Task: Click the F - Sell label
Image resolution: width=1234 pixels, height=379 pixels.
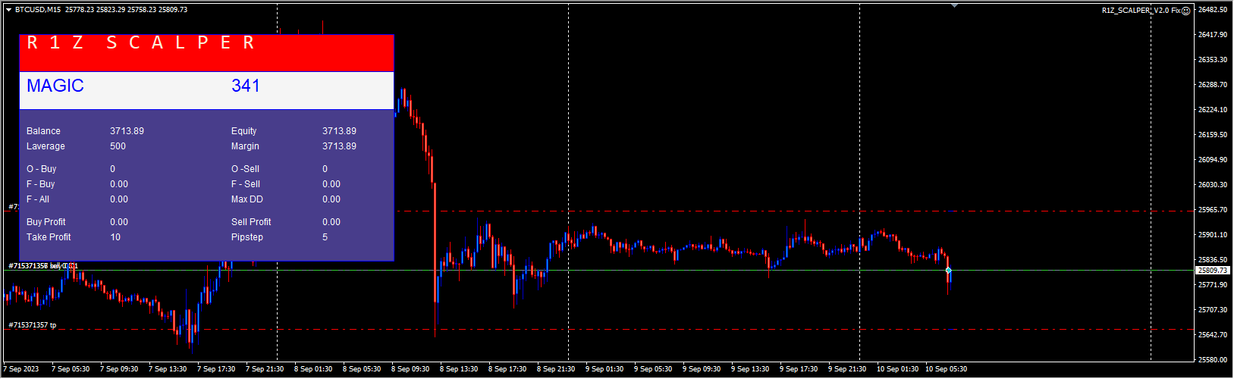Action: coord(246,184)
